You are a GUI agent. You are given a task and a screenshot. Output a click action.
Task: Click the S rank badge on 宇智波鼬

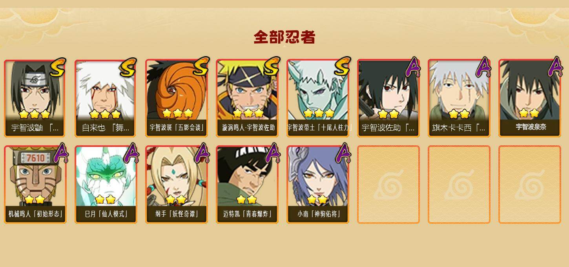point(58,67)
